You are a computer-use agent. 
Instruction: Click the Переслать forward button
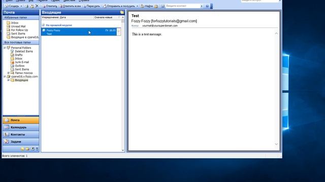(91, 6)
